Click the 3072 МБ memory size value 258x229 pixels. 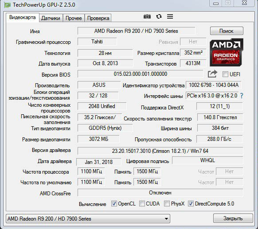coord(98,139)
